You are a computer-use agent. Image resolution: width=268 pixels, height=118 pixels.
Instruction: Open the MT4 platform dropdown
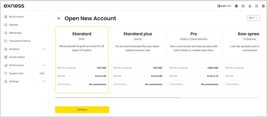253,18
